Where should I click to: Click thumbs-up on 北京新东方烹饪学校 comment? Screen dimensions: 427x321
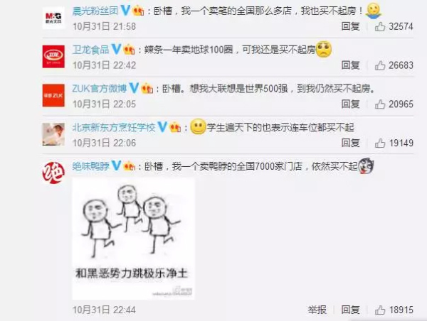point(380,143)
